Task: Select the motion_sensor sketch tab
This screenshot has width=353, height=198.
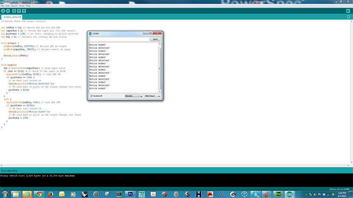Action: (12, 17)
